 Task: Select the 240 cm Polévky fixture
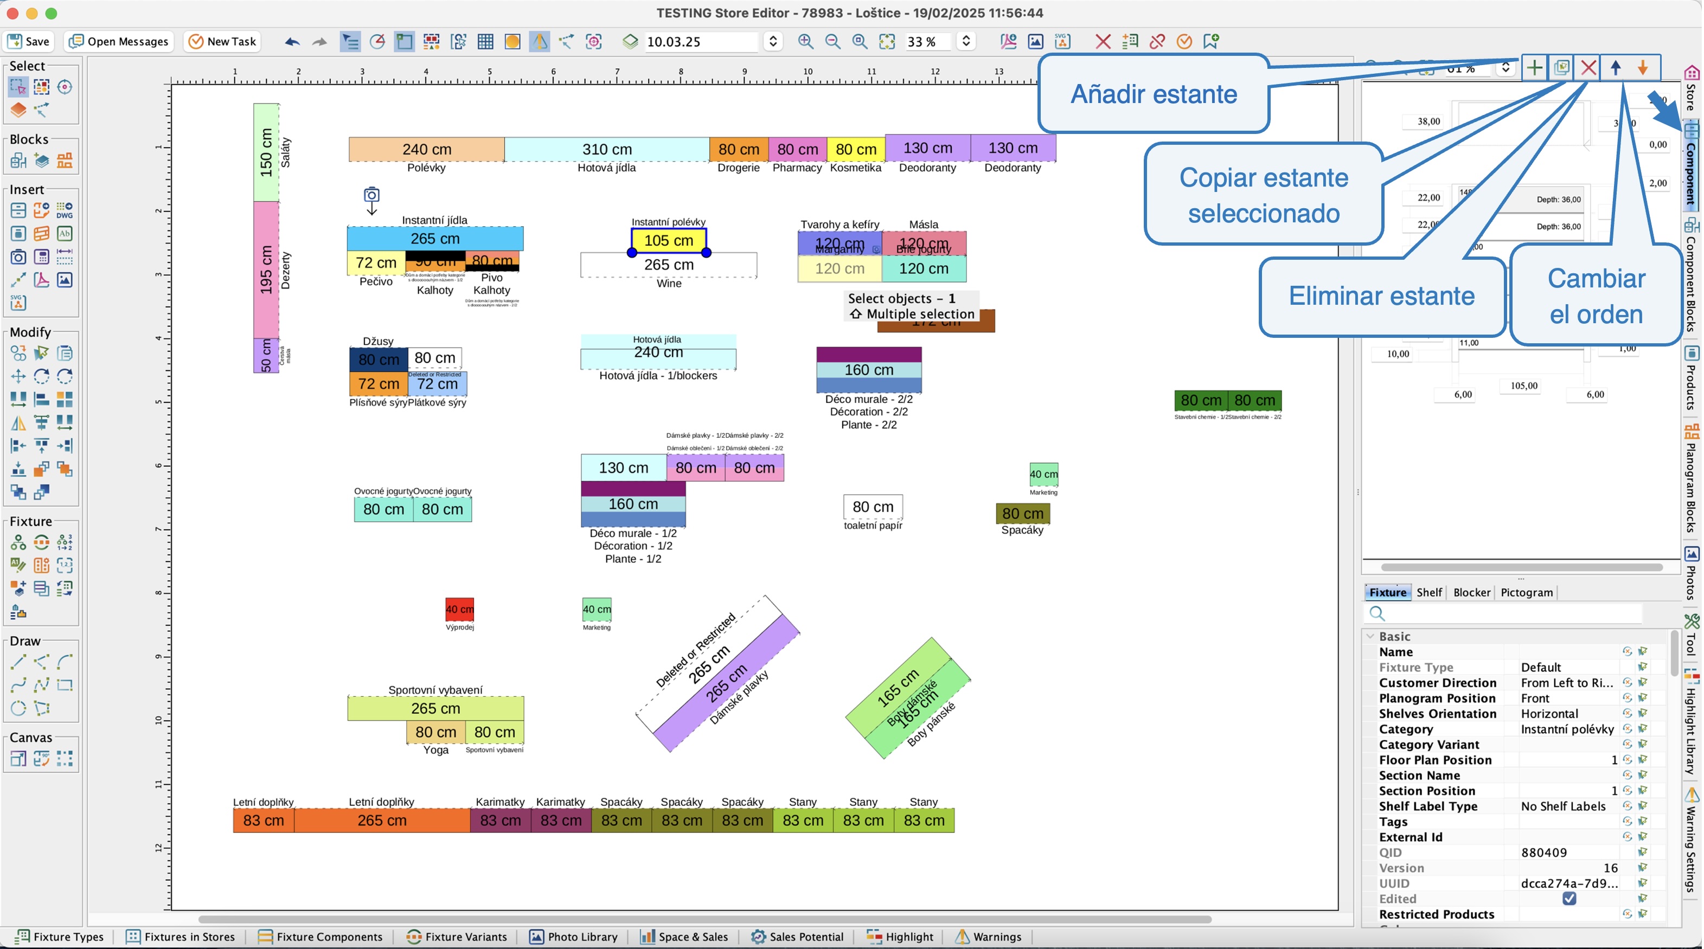pos(427,150)
